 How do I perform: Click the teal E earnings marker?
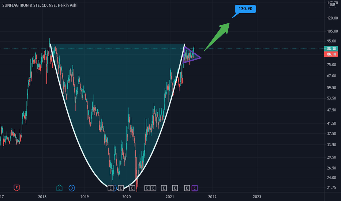[x=59, y=188]
